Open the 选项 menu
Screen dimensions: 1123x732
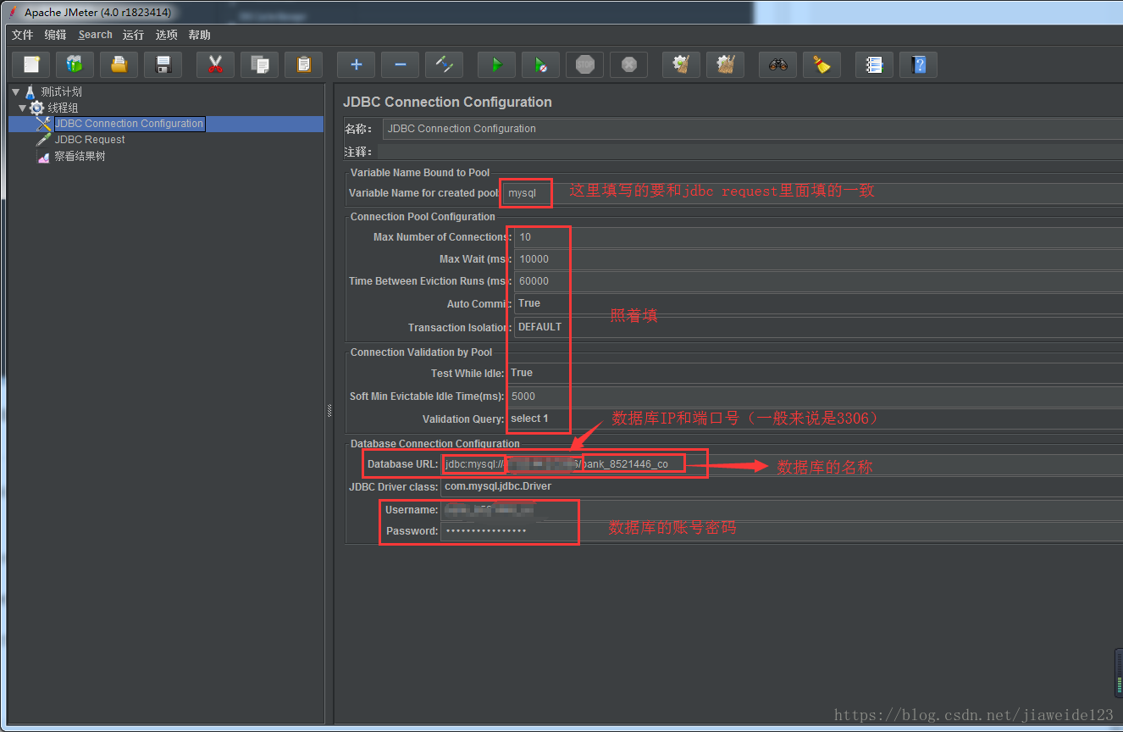coord(167,35)
